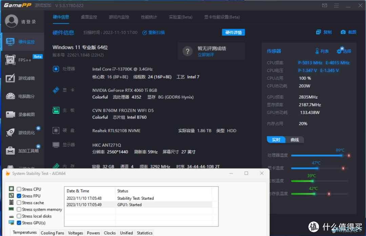
Task: Switch to the 实验室(Beta) tab
Action: click(181, 17)
